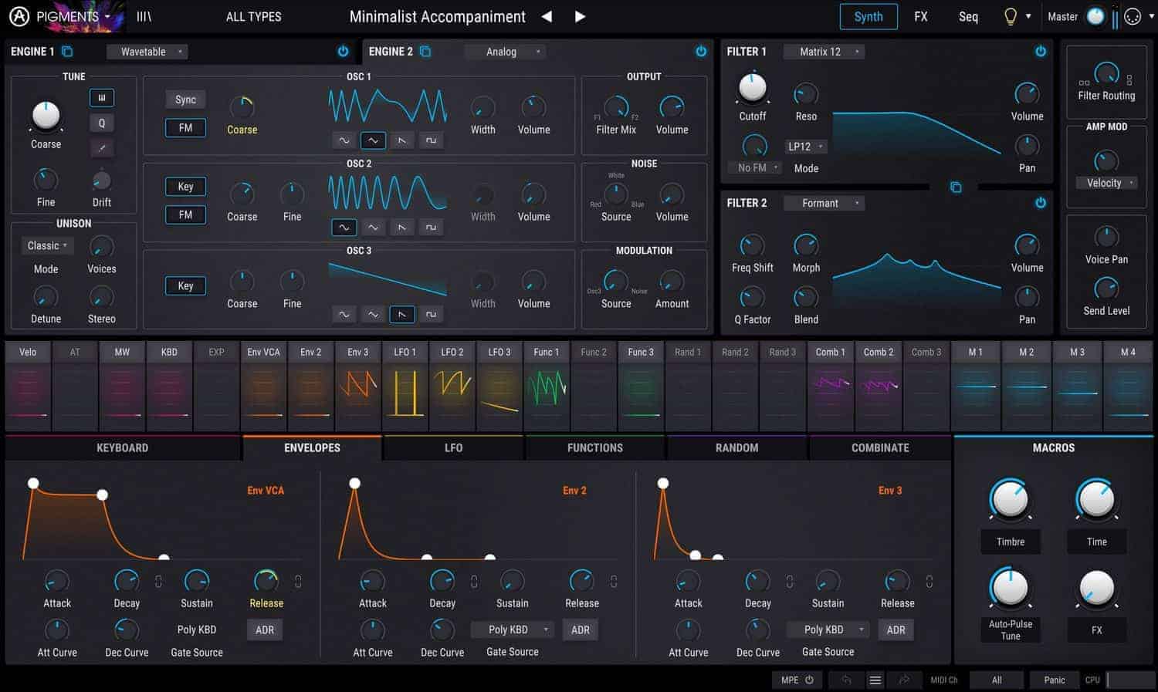Click the preset name Minimalist Accompaniment
This screenshot has width=1158, height=692.
(x=437, y=15)
